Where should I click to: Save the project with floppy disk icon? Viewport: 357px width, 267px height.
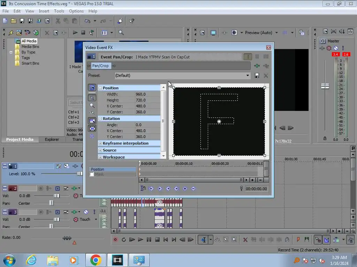(x=22, y=21)
